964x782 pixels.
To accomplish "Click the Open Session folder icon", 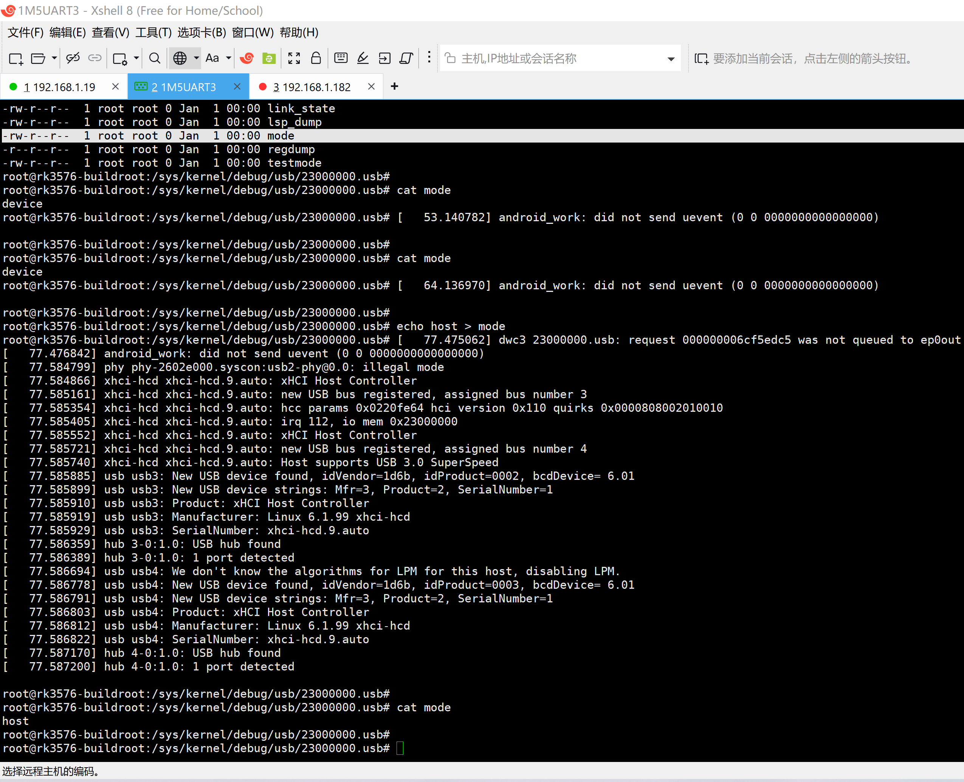I will tap(38, 58).
